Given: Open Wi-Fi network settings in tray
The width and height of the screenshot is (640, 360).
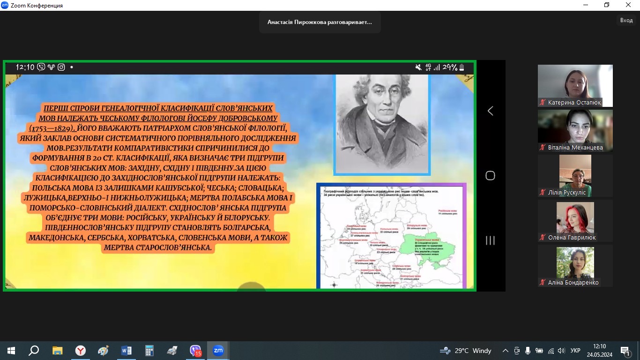Looking at the screenshot, I should click(551, 351).
